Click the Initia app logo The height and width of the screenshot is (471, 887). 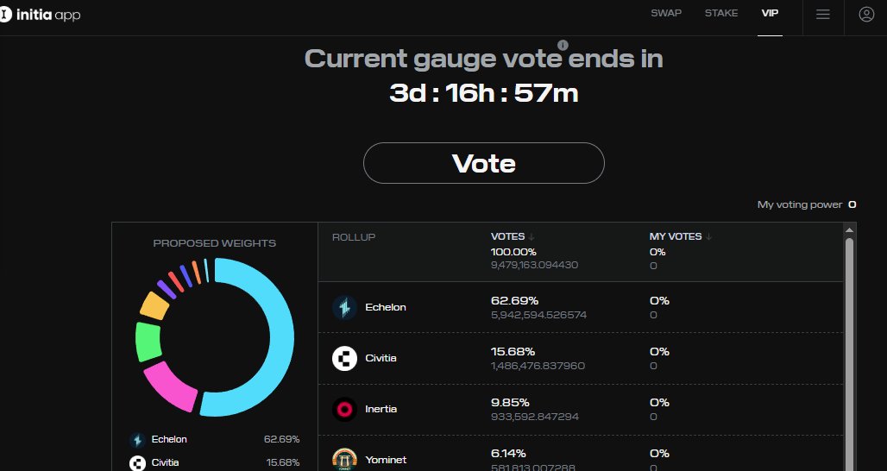click(x=41, y=15)
